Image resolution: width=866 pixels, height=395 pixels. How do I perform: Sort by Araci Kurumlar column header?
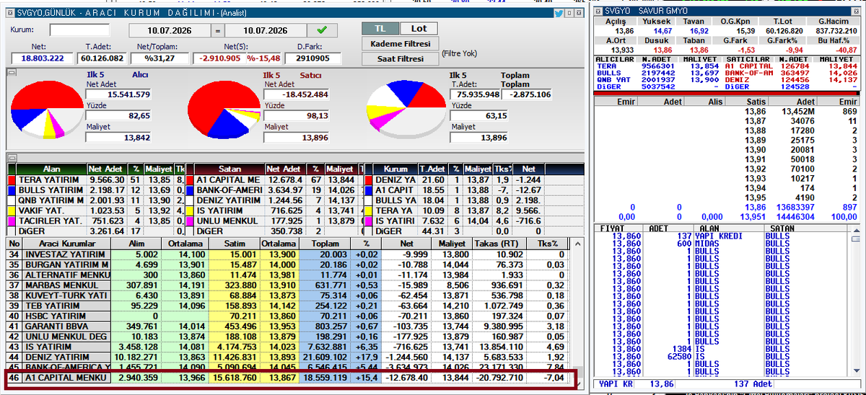pos(66,244)
